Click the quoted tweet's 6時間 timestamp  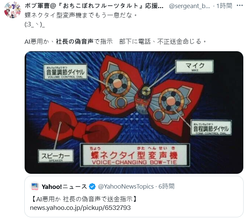pyautogui.click(x=166, y=187)
